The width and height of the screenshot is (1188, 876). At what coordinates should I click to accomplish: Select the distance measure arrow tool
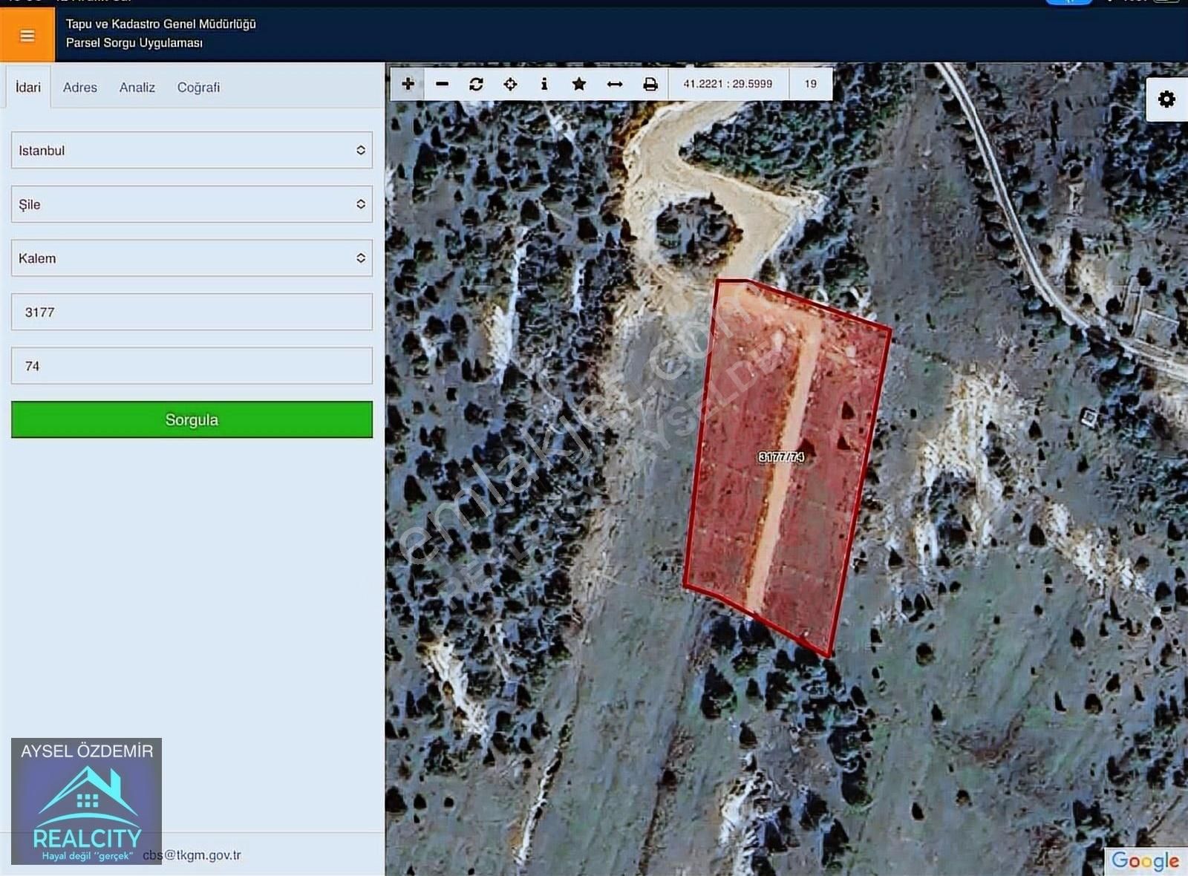click(x=615, y=84)
